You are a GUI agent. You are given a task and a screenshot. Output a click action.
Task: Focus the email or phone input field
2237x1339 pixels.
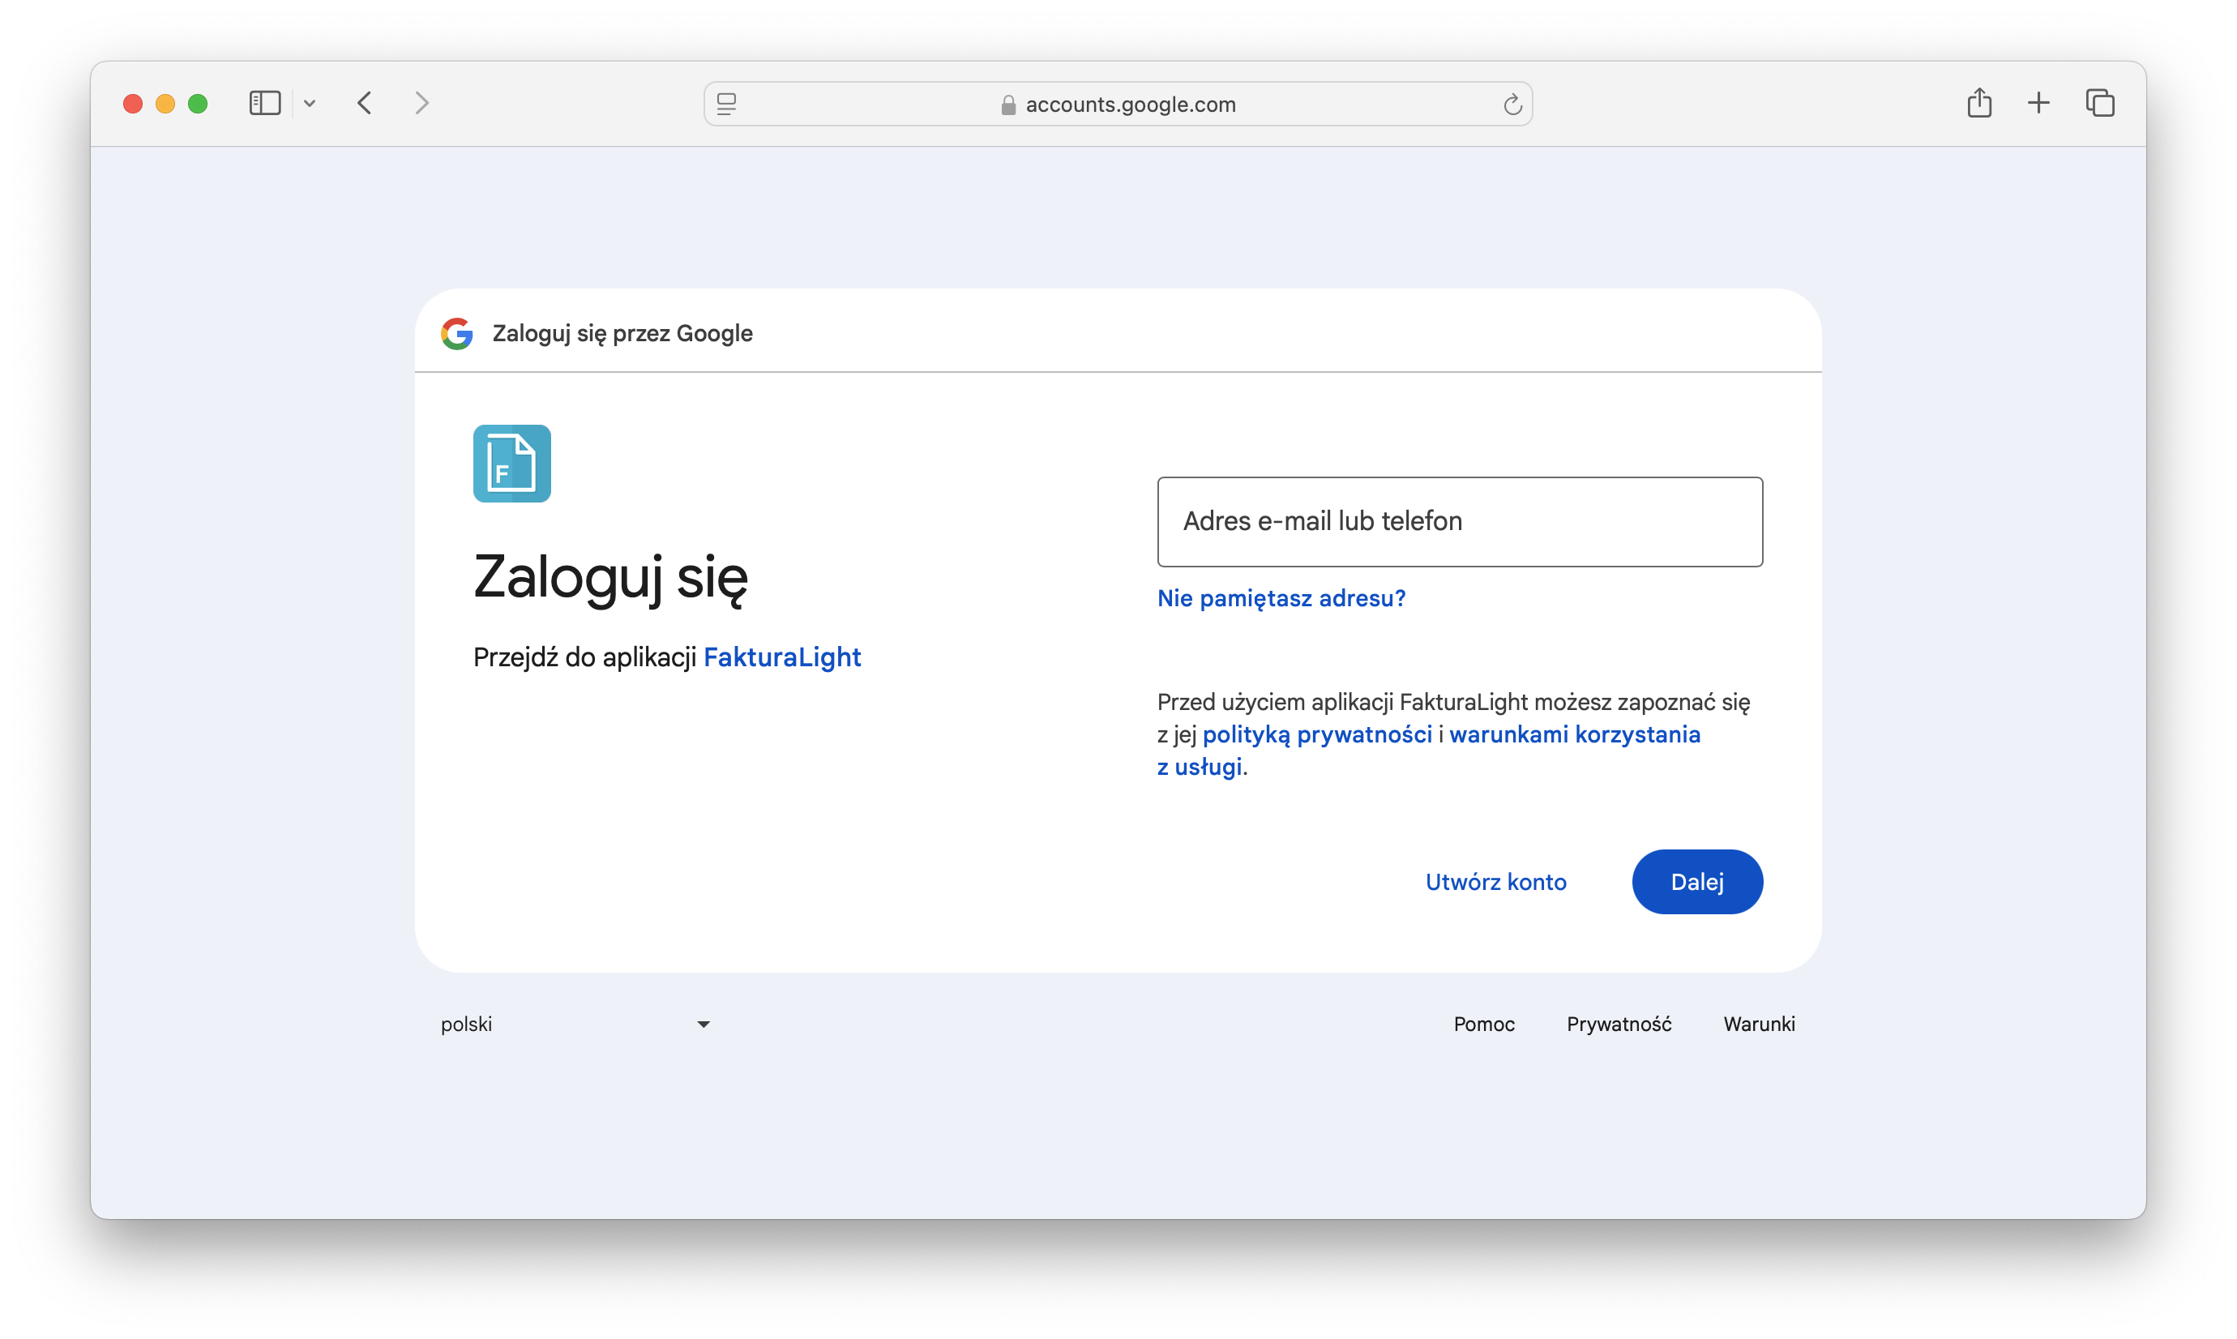click(x=1460, y=521)
